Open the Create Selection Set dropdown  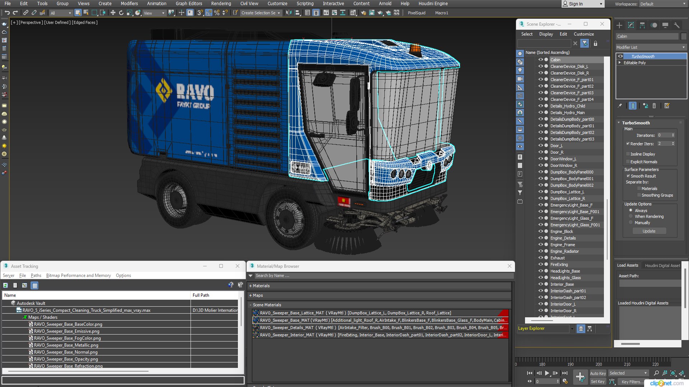pyautogui.click(x=261, y=13)
